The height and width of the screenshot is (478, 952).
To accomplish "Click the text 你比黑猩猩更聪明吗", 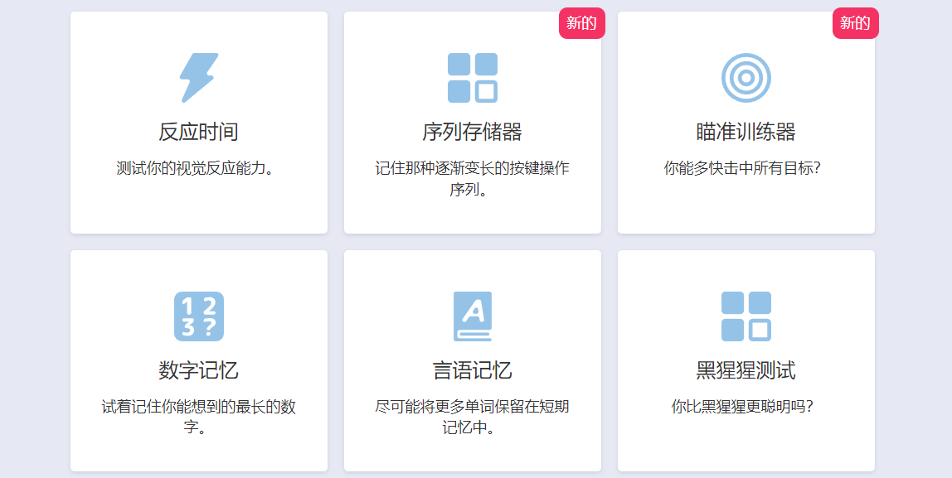I will pos(745,402).
